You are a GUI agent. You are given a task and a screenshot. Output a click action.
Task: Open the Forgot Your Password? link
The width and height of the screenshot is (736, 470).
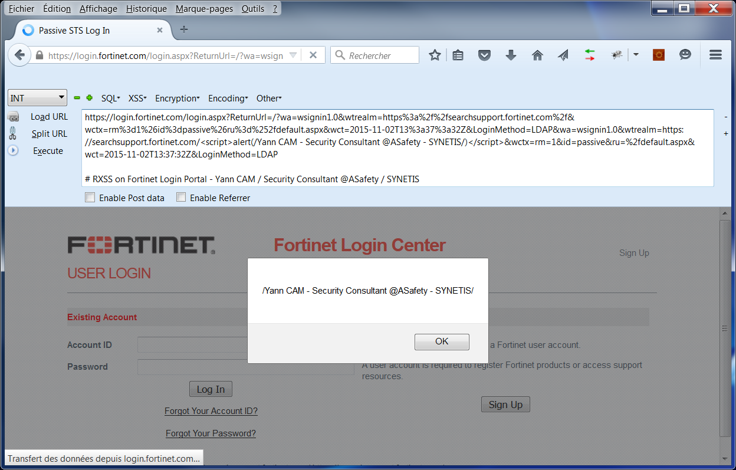point(211,433)
